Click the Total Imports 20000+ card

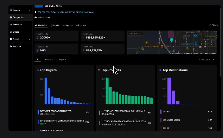tap(57, 36)
